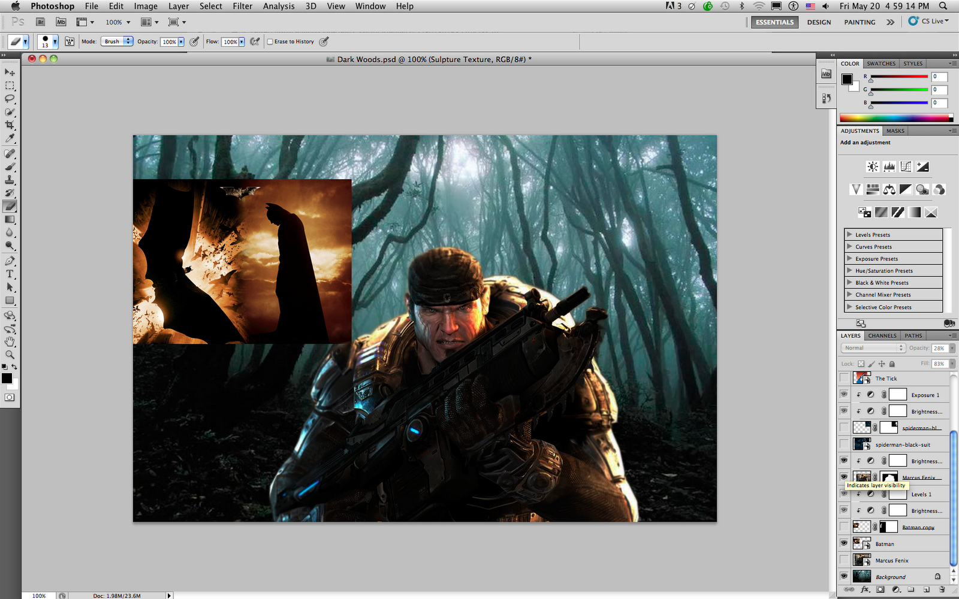Screen dimensions: 959x599
Task: Switch to the Masks tab
Action: coord(895,131)
